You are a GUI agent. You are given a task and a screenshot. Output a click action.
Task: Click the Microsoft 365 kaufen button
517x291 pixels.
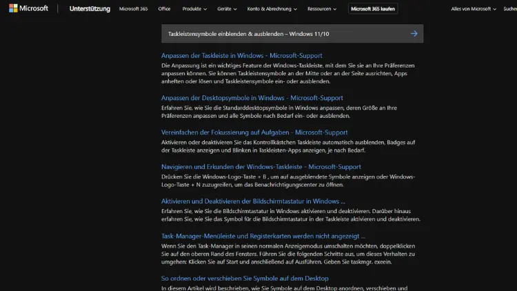[x=373, y=9]
